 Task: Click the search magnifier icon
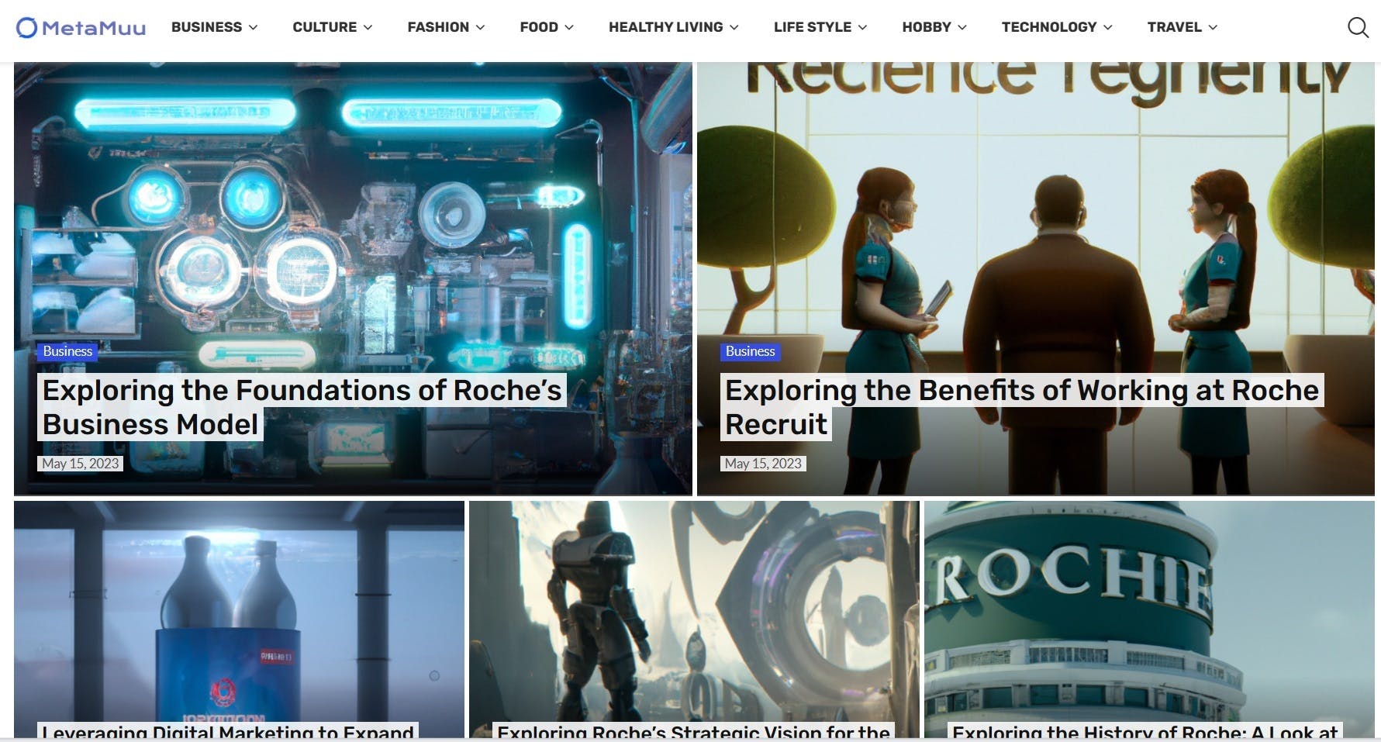(1357, 28)
